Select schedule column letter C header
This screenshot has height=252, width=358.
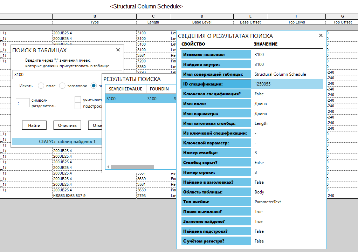pos(153,16)
